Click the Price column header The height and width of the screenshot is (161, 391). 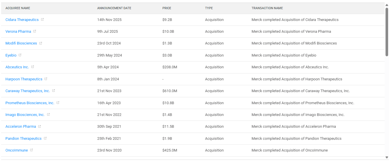[167, 8]
